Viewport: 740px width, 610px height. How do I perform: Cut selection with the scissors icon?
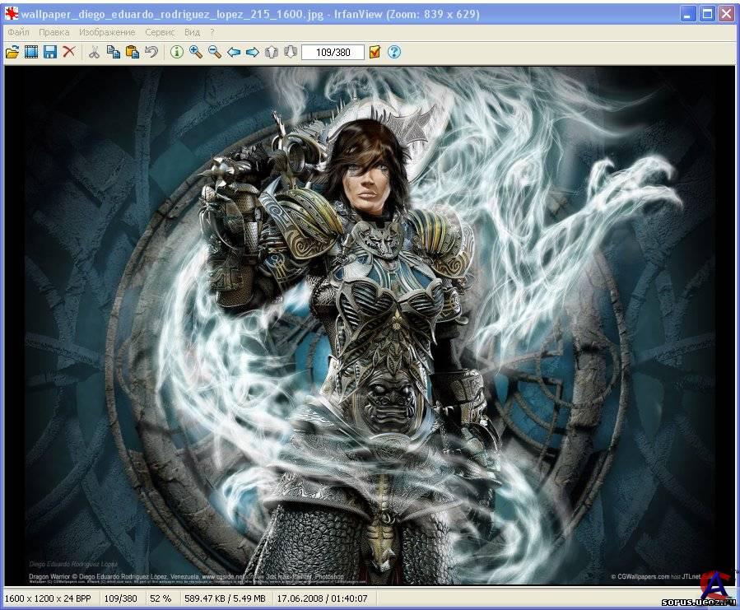coord(94,52)
